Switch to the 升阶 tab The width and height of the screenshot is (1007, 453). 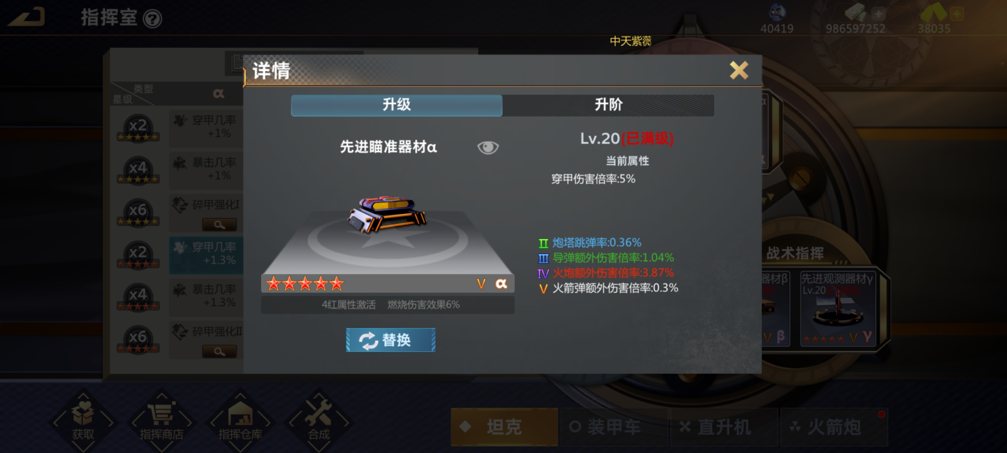[608, 105]
